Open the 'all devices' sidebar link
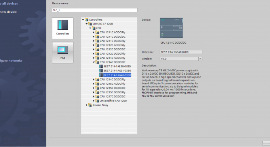 click(9, 3)
